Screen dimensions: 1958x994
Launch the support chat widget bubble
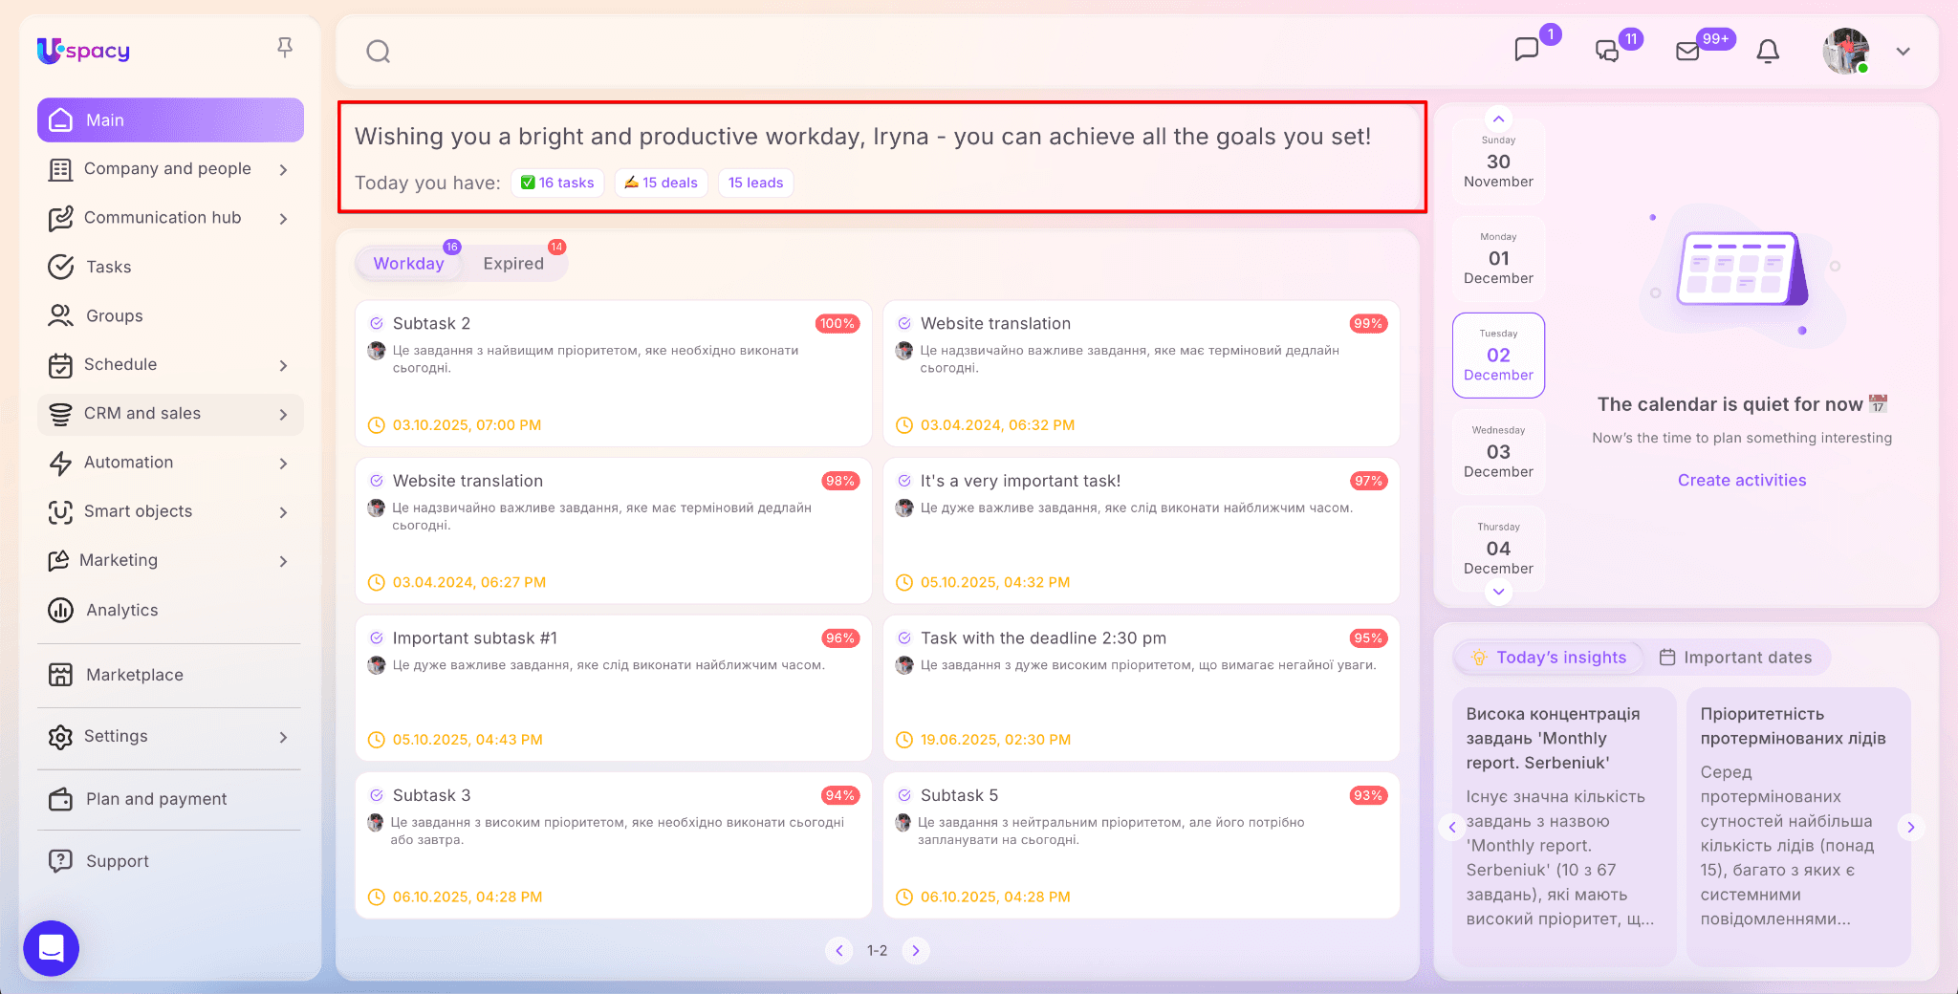point(52,947)
